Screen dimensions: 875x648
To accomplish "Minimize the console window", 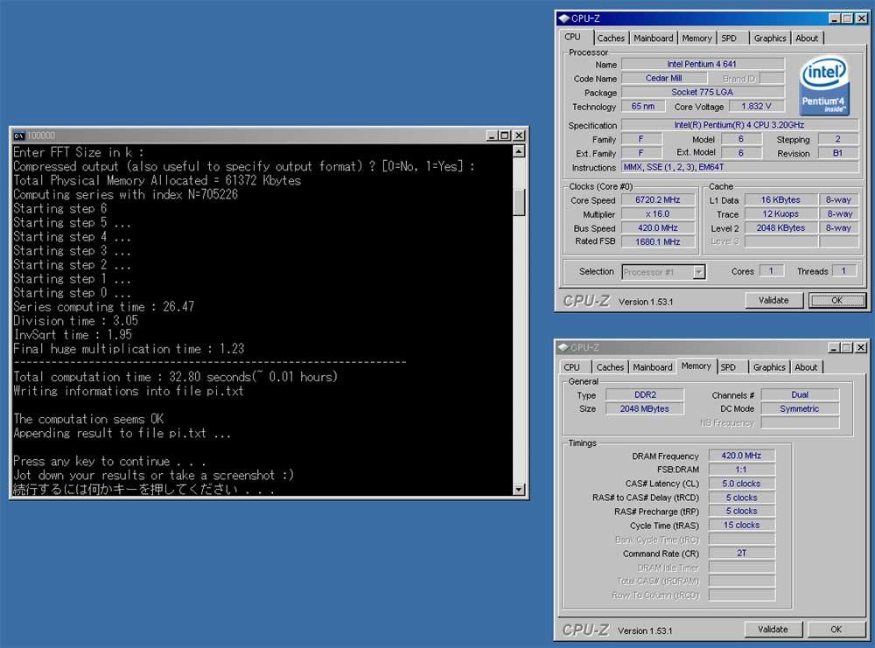I will [492, 136].
